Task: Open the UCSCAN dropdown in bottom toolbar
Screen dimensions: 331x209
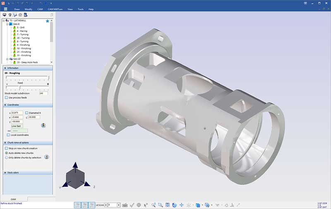Action: pos(106,205)
